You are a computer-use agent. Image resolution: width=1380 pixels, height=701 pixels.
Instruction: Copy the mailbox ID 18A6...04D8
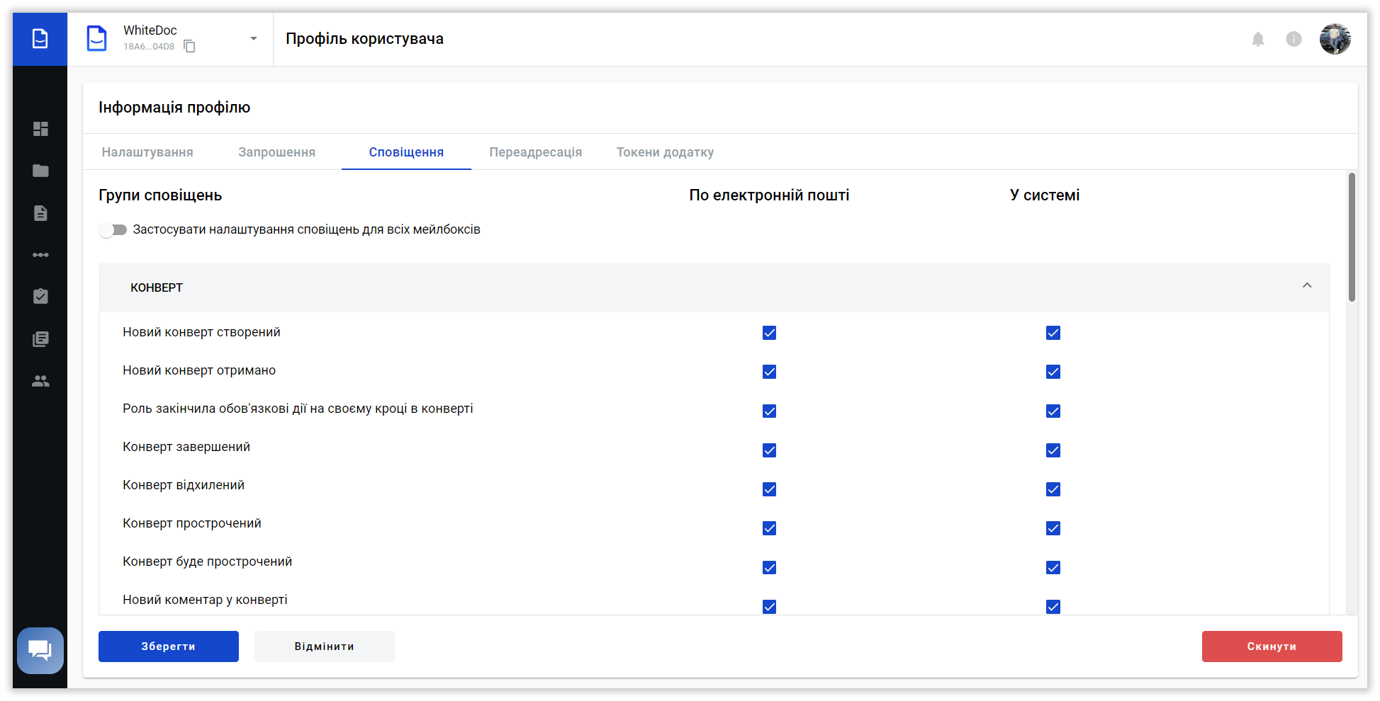click(x=189, y=47)
